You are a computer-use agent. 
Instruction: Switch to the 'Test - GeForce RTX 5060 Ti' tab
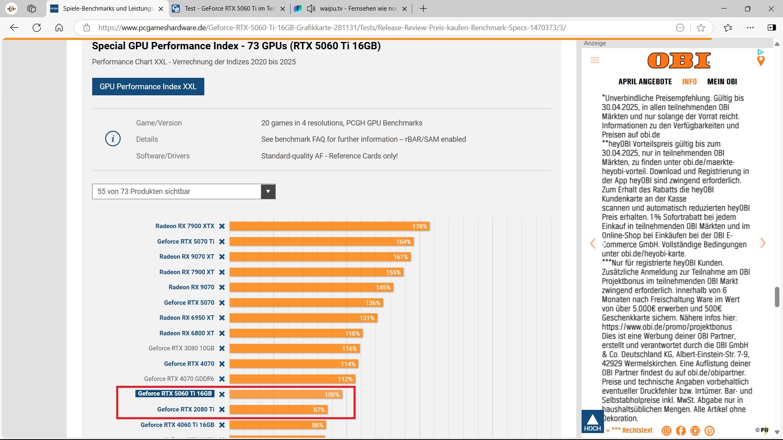(x=229, y=9)
